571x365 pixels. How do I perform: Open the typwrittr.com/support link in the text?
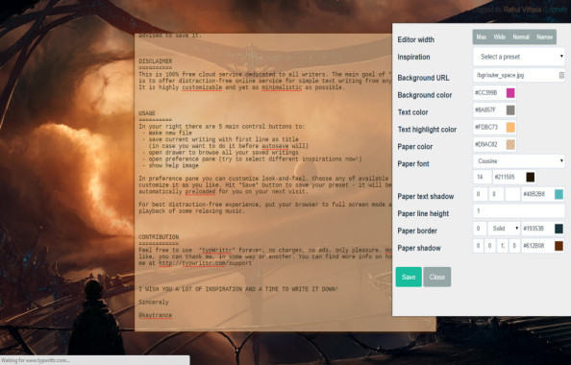pyautogui.click(x=205, y=263)
